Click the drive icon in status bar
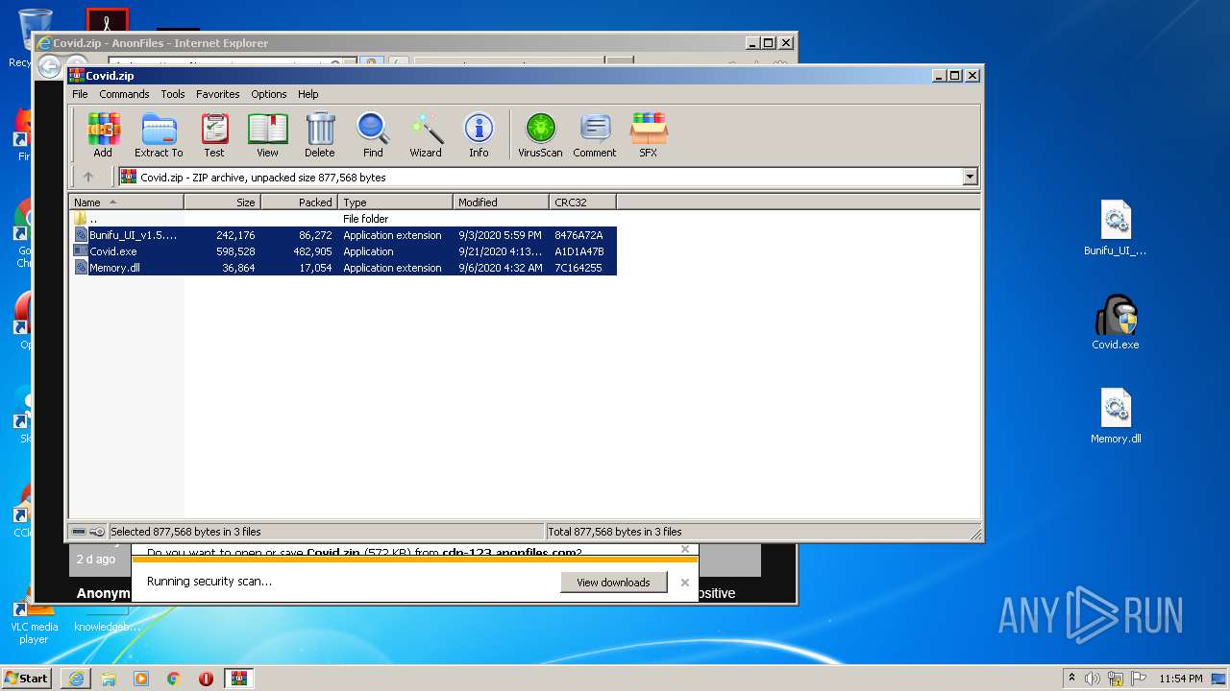Image resolution: width=1230 pixels, height=691 pixels. tap(79, 532)
